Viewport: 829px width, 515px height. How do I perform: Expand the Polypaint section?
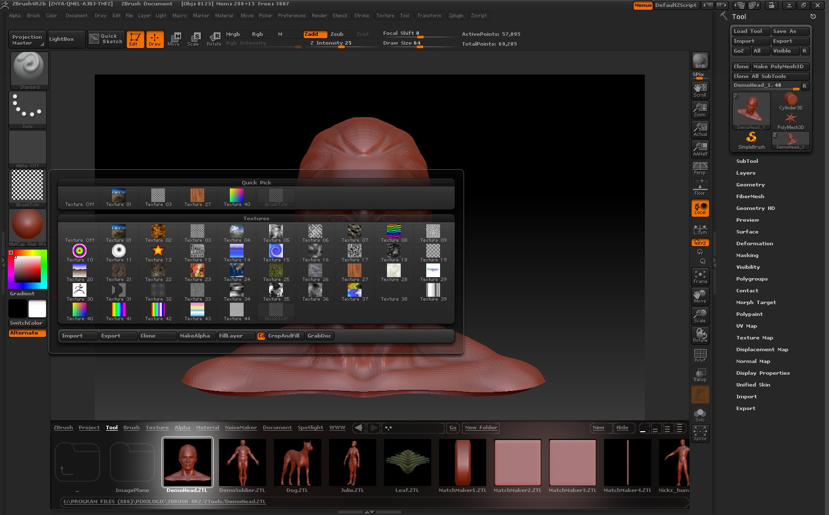pyautogui.click(x=749, y=314)
